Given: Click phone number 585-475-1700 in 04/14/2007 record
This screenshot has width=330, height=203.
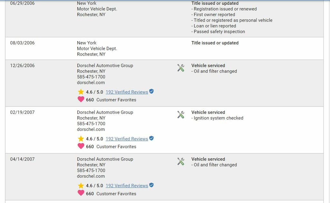Looking at the screenshot, I should (x=91, y=171).
